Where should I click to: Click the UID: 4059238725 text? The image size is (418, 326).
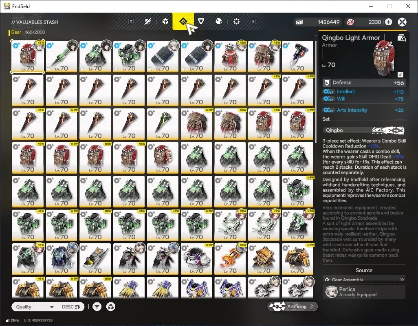pos(38,320)
